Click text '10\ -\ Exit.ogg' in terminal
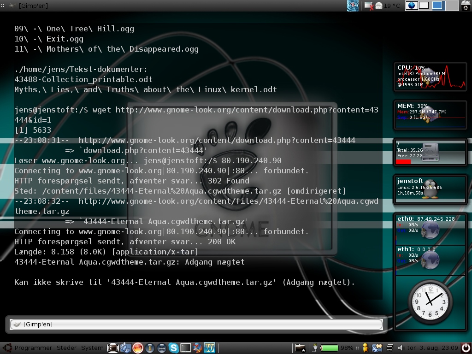Viewport: 472px width, 354px height. coord(49,39)
